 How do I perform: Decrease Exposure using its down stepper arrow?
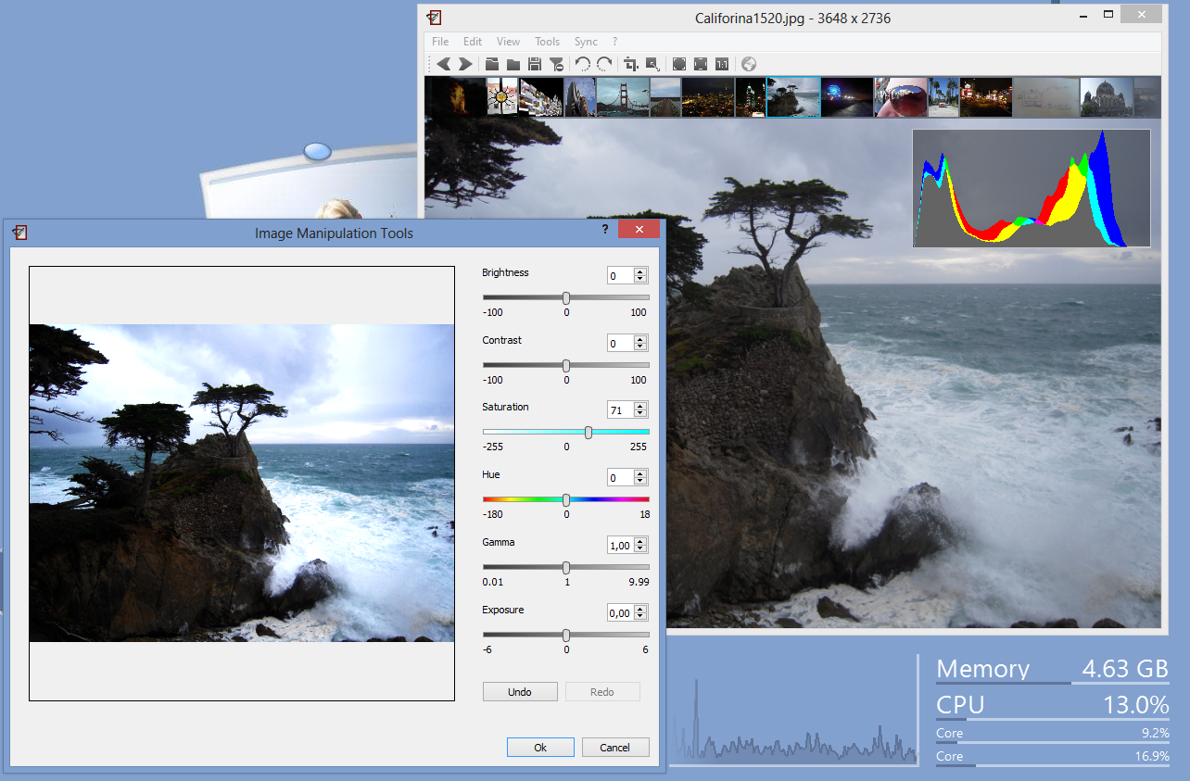point(639,616)
